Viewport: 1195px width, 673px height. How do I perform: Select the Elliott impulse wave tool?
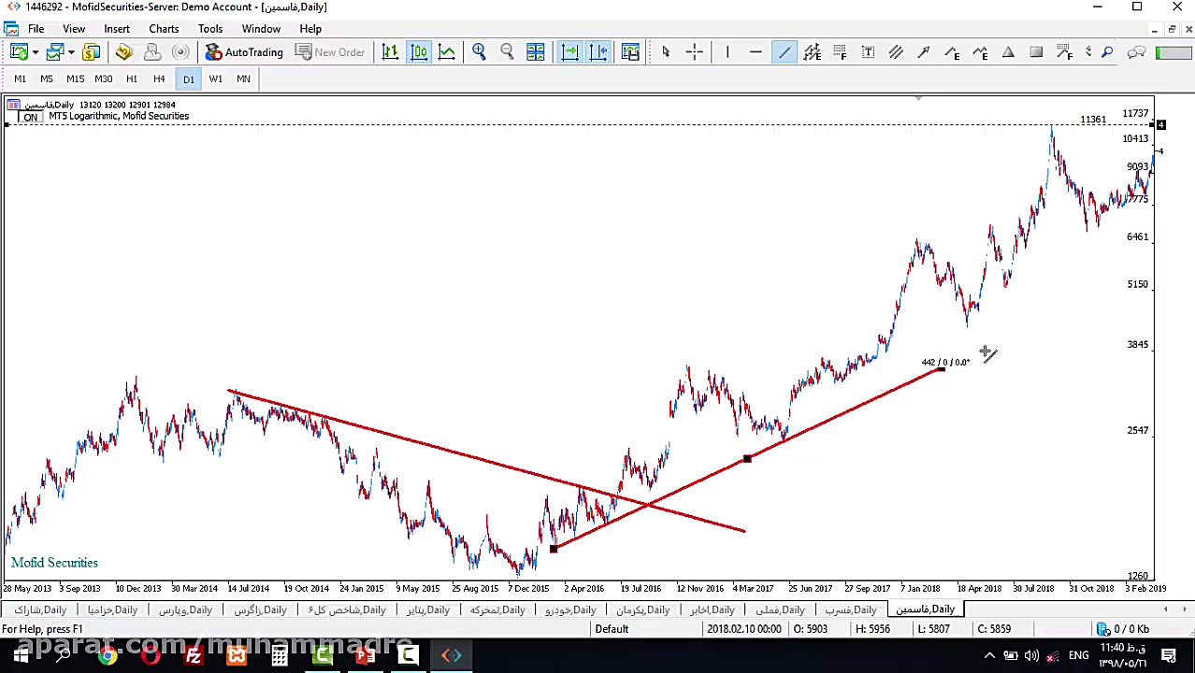pyautogui.click(x=952, y=52)
